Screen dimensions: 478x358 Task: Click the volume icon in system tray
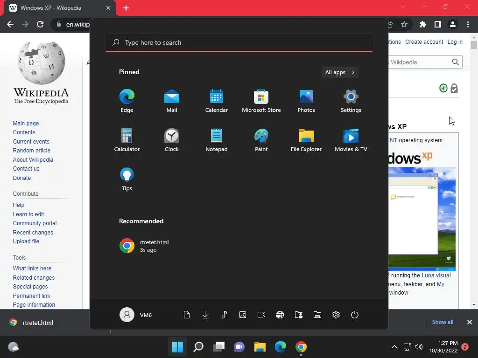419,347
